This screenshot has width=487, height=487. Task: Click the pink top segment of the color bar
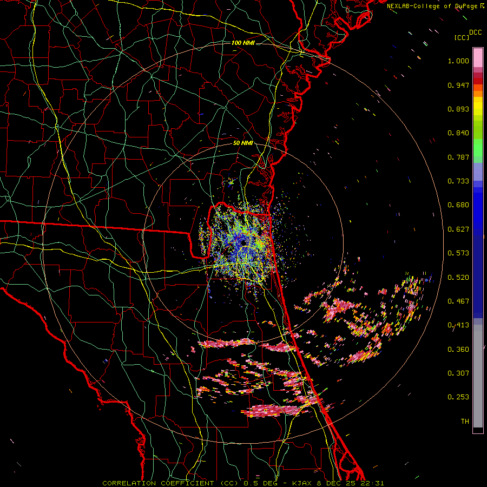tap(478, 57)
